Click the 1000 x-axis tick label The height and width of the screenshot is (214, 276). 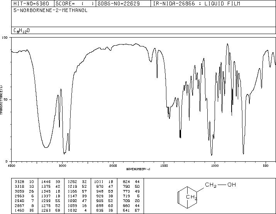click(x=215, y=166)
